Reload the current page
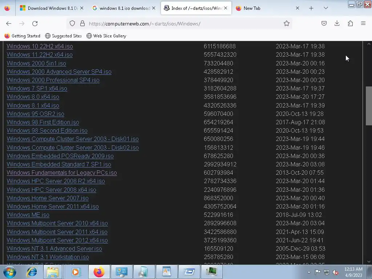Screen dimensions: 372x279 [35, 24]
